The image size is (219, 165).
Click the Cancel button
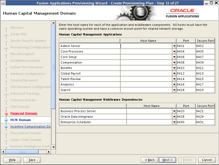tap(207, 160)
